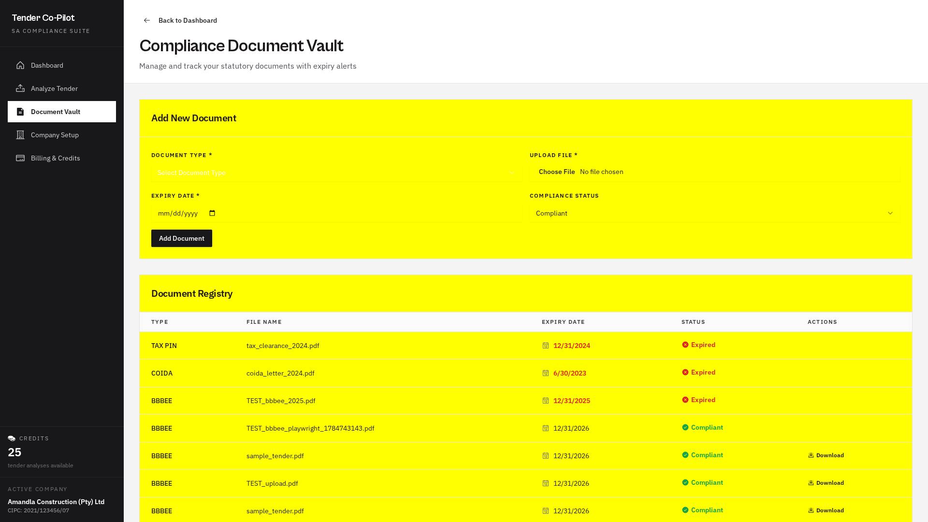The image size is (928, 522).
Task: Click the Expiry Date column header
Action: 563,322
